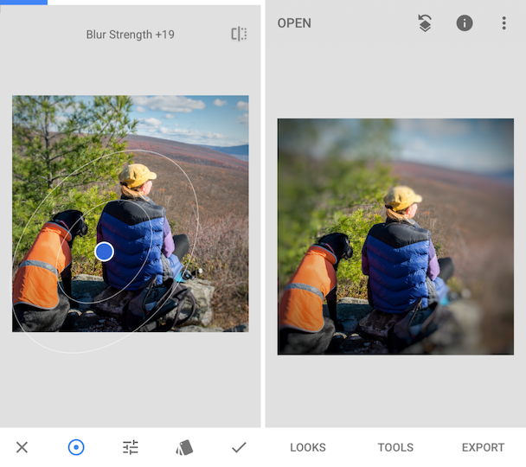This screenshot has width=526, height=467.
Task: Open the adjustment sliders icon
Action: point(131,447)
